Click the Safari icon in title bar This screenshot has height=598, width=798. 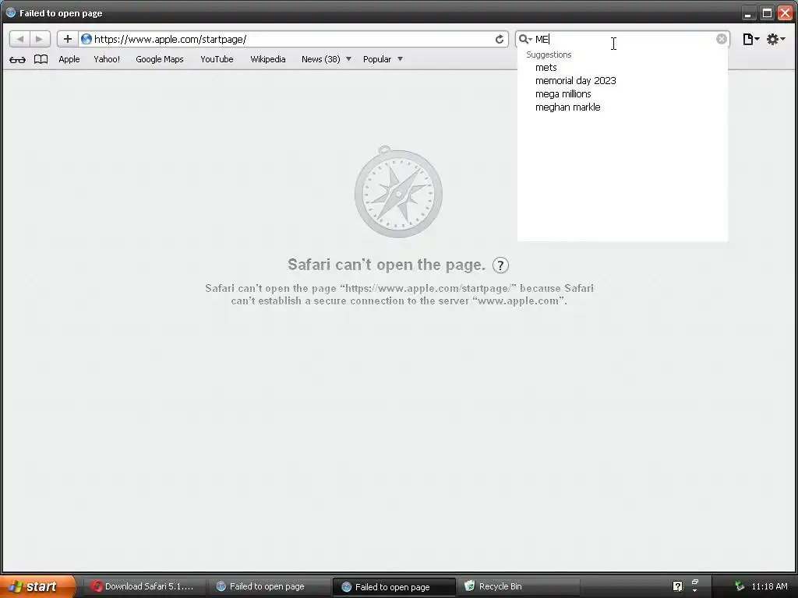tap(11, 12)
